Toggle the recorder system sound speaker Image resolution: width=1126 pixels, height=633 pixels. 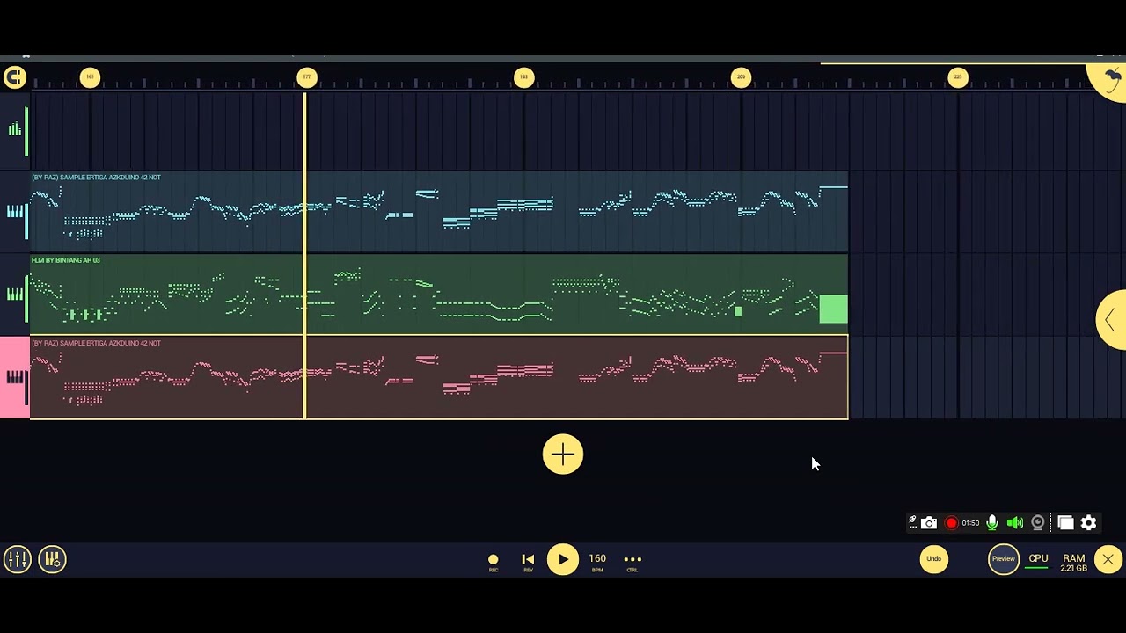[1015, 523]
